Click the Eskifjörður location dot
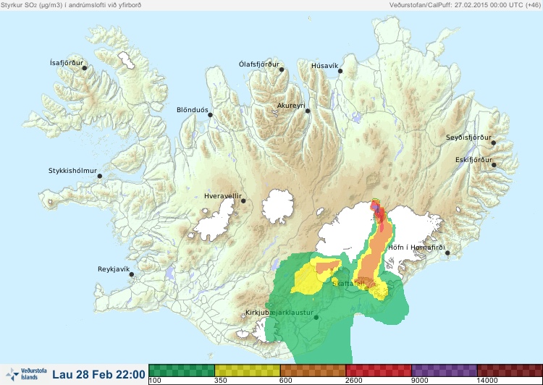This screenshot has width=543, height=385. (494, 165)
